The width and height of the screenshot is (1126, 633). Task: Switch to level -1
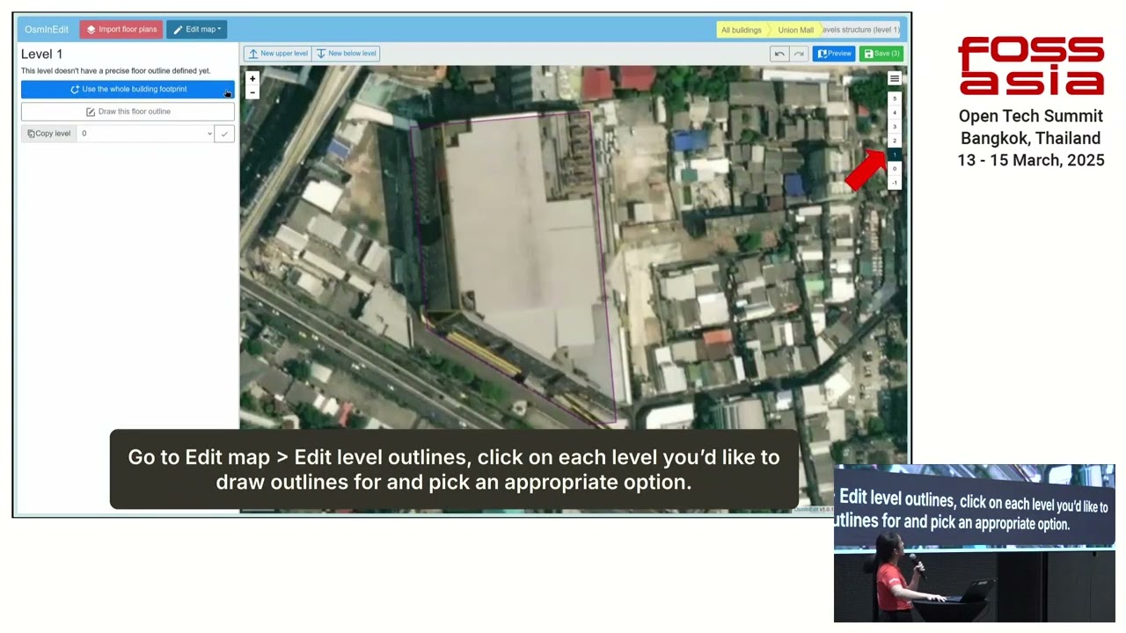(895, 183)
